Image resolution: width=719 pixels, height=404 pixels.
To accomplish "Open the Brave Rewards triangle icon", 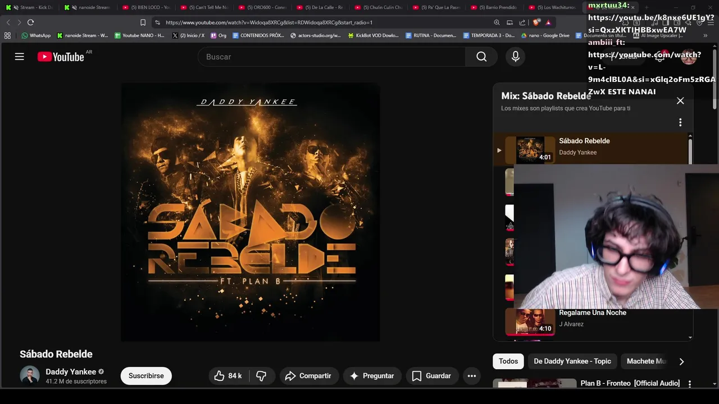I will point(548,22).
